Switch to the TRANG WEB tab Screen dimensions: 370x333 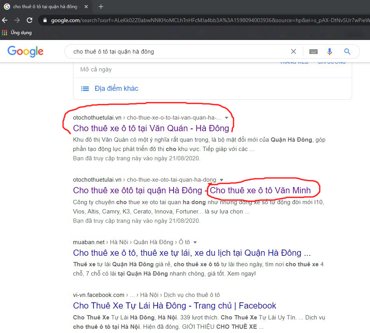[294, 61]
